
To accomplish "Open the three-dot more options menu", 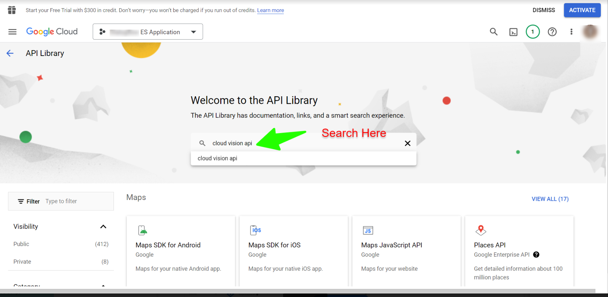I will click(x=571, y=32).
